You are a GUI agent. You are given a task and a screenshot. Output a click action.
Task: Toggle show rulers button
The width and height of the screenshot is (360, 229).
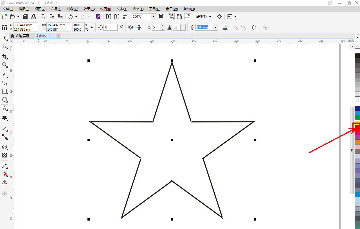coord(171,17)
